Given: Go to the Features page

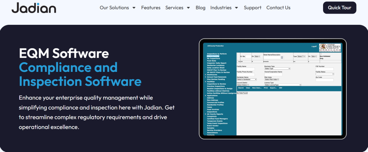Looking at the screenshot, I should click(151, 8).
